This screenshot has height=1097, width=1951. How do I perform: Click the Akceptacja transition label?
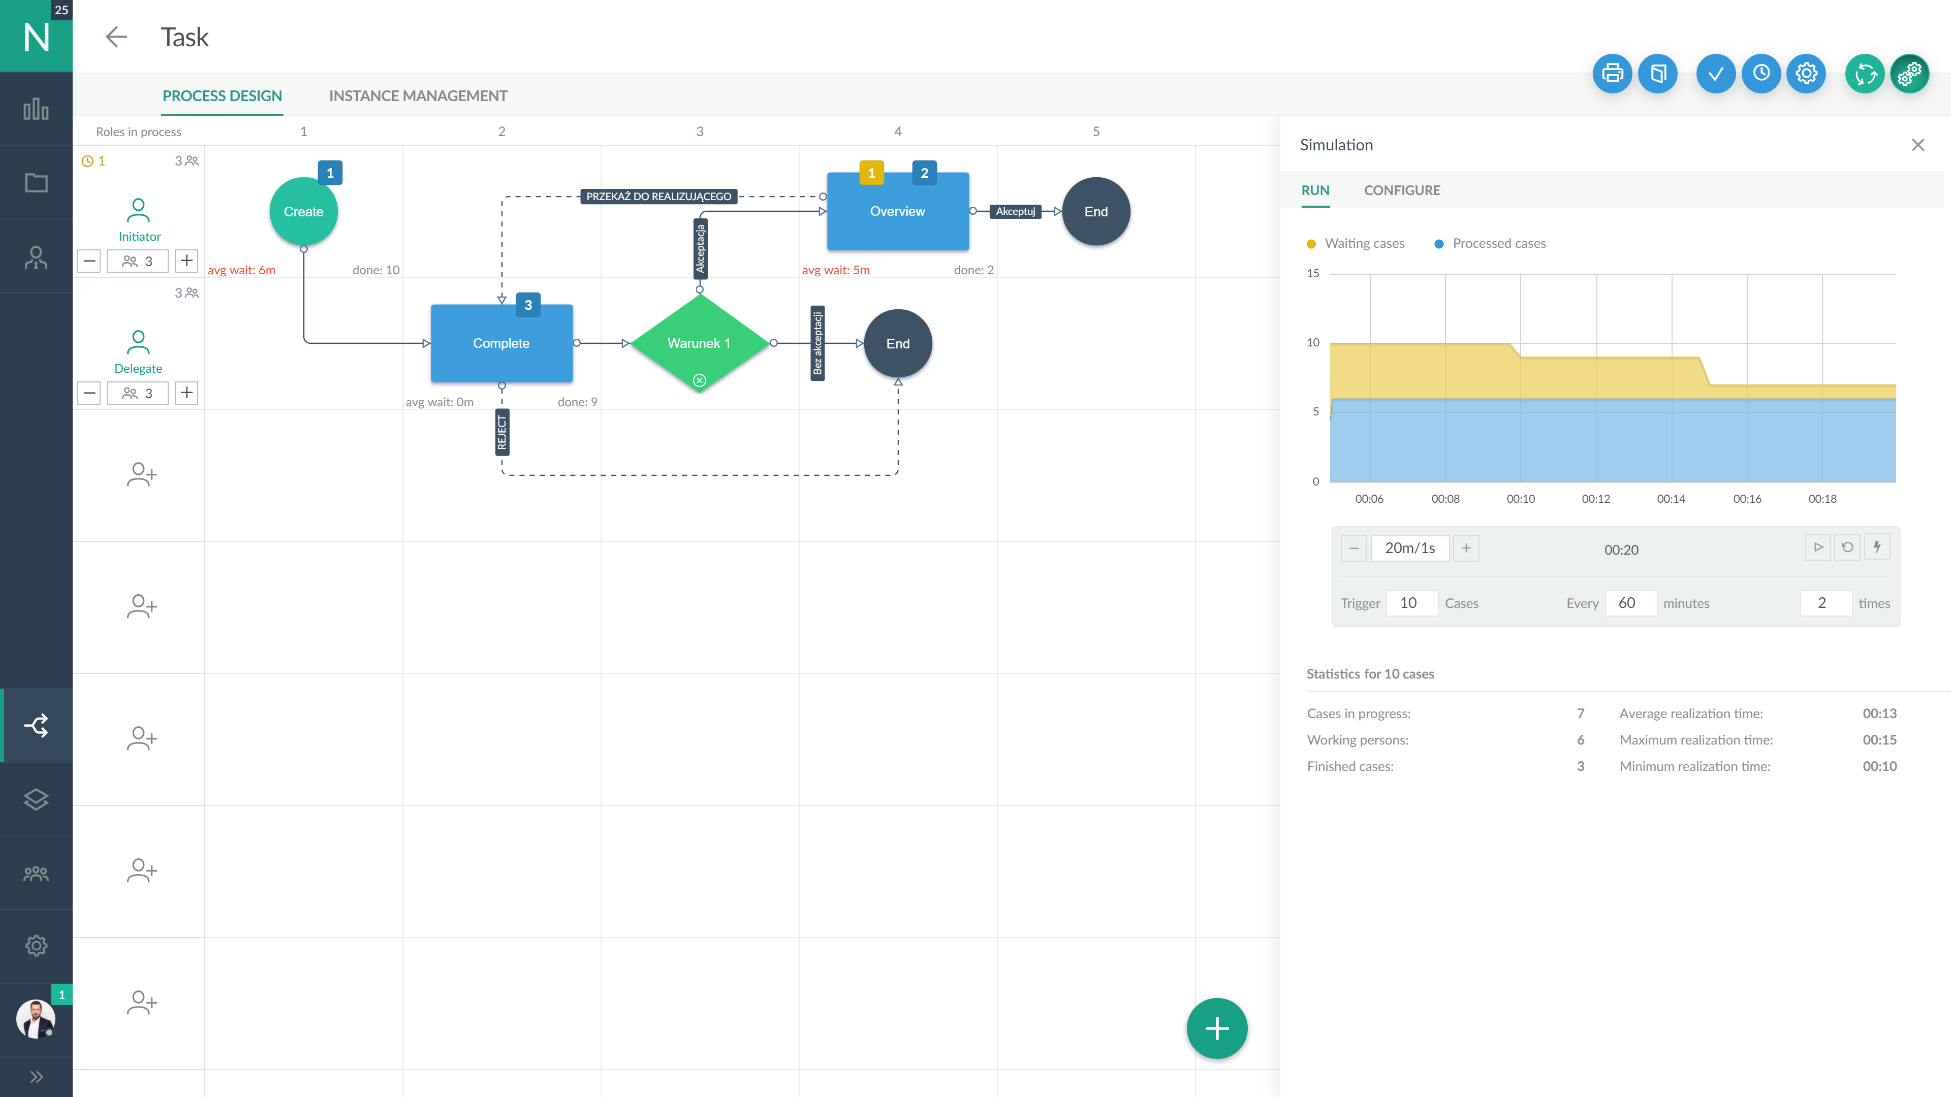pyautogui.click(x=701, y=248)
